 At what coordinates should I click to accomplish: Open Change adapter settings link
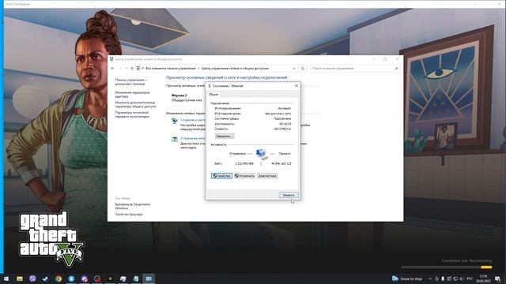(132, 95)
